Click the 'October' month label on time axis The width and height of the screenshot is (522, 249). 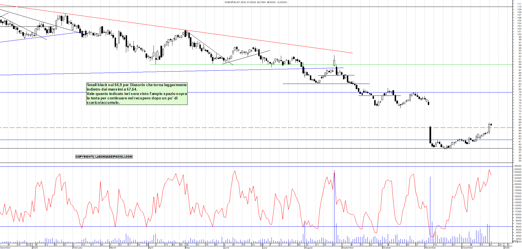point(387,248)
